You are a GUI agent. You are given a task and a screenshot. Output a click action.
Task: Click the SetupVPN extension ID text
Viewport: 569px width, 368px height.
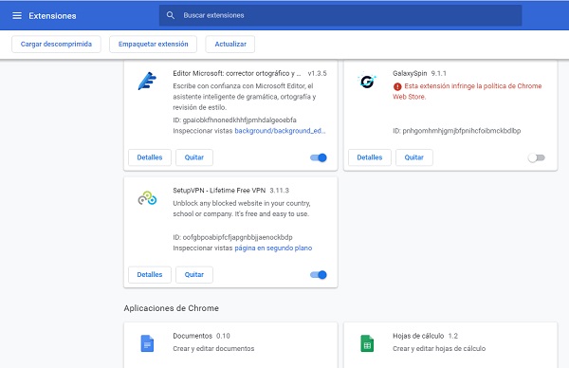(x=232, y=237)
